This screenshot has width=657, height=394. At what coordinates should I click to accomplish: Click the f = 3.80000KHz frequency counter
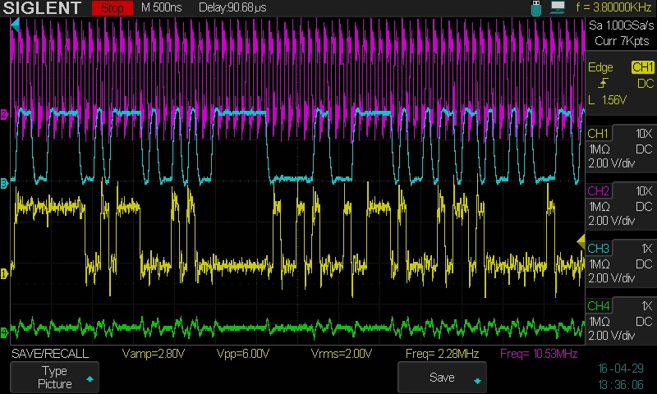[614, 7]
